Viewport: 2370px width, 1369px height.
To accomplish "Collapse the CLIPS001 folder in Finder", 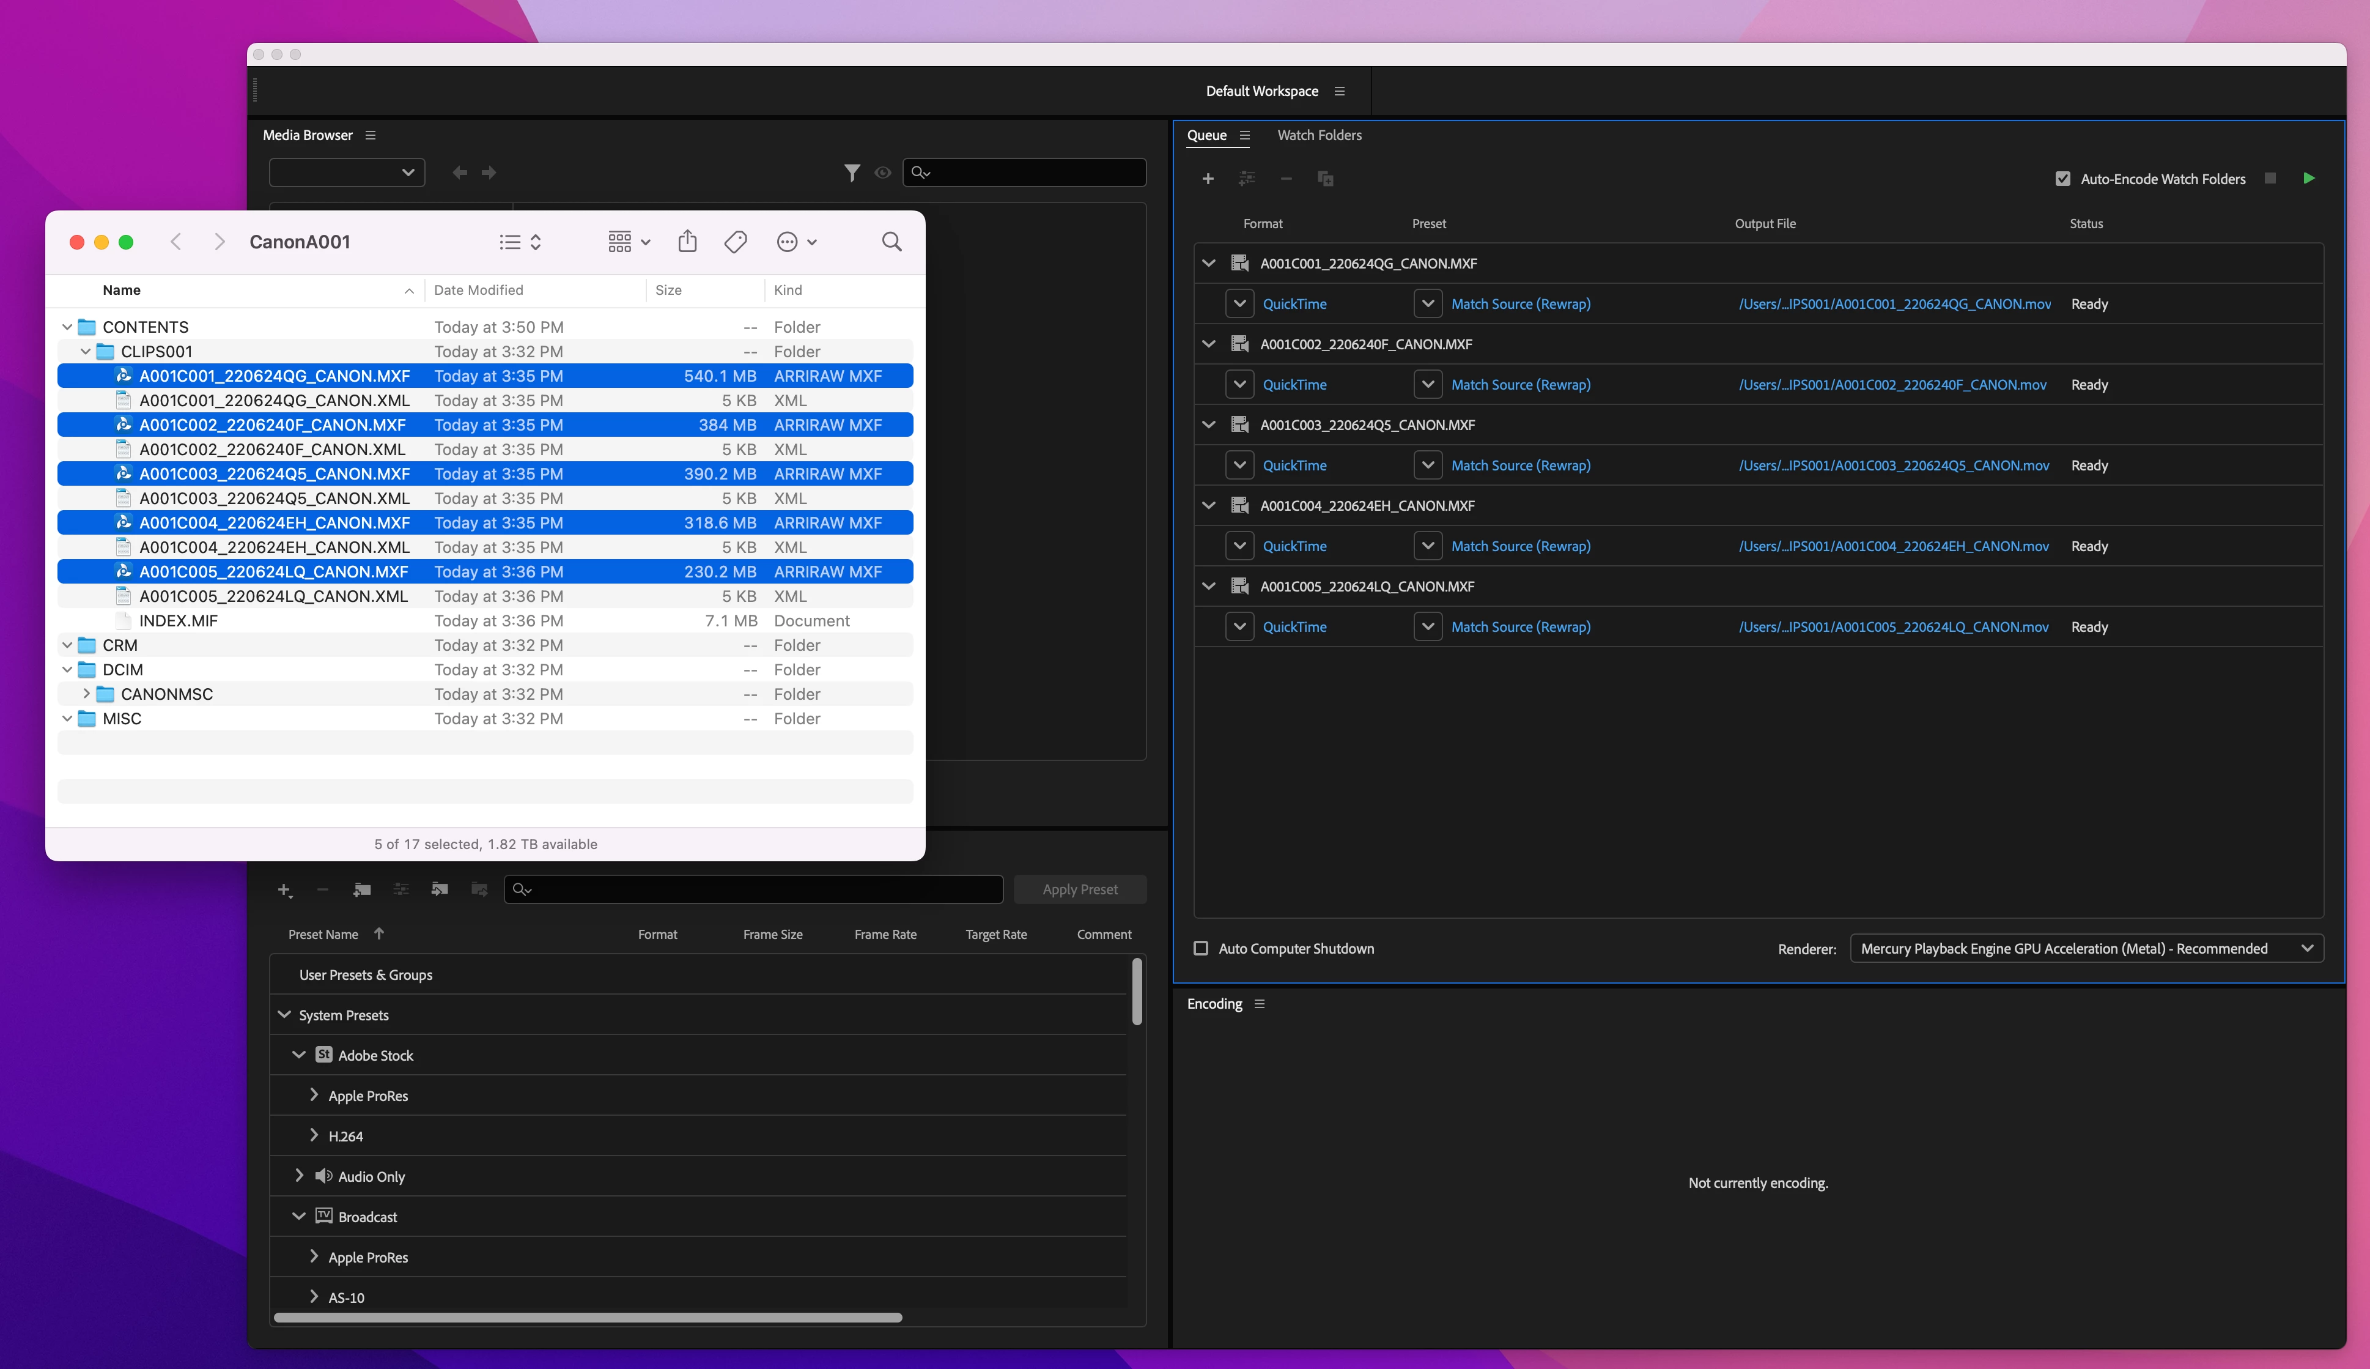I will coord(86,352).
